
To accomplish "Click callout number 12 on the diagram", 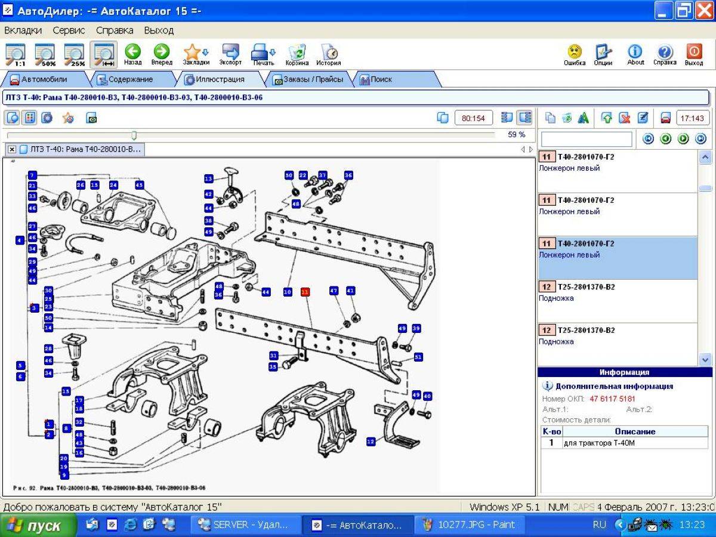I will coord(371,442).
